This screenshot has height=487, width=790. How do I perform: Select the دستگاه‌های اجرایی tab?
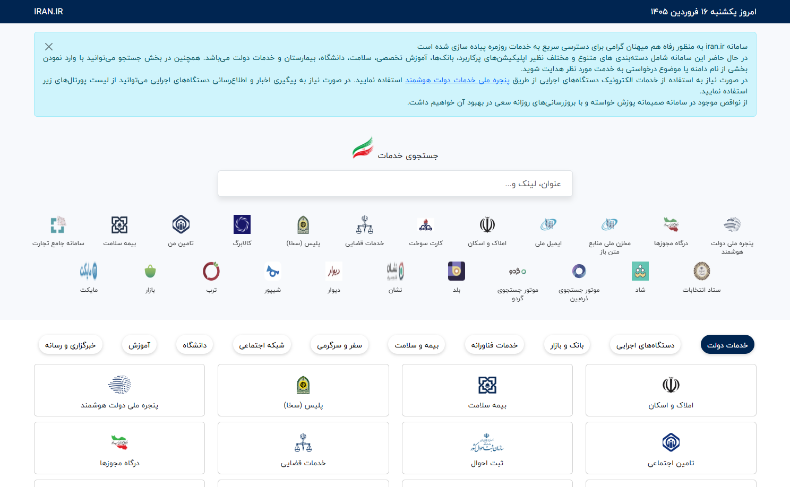coord(646,345)
